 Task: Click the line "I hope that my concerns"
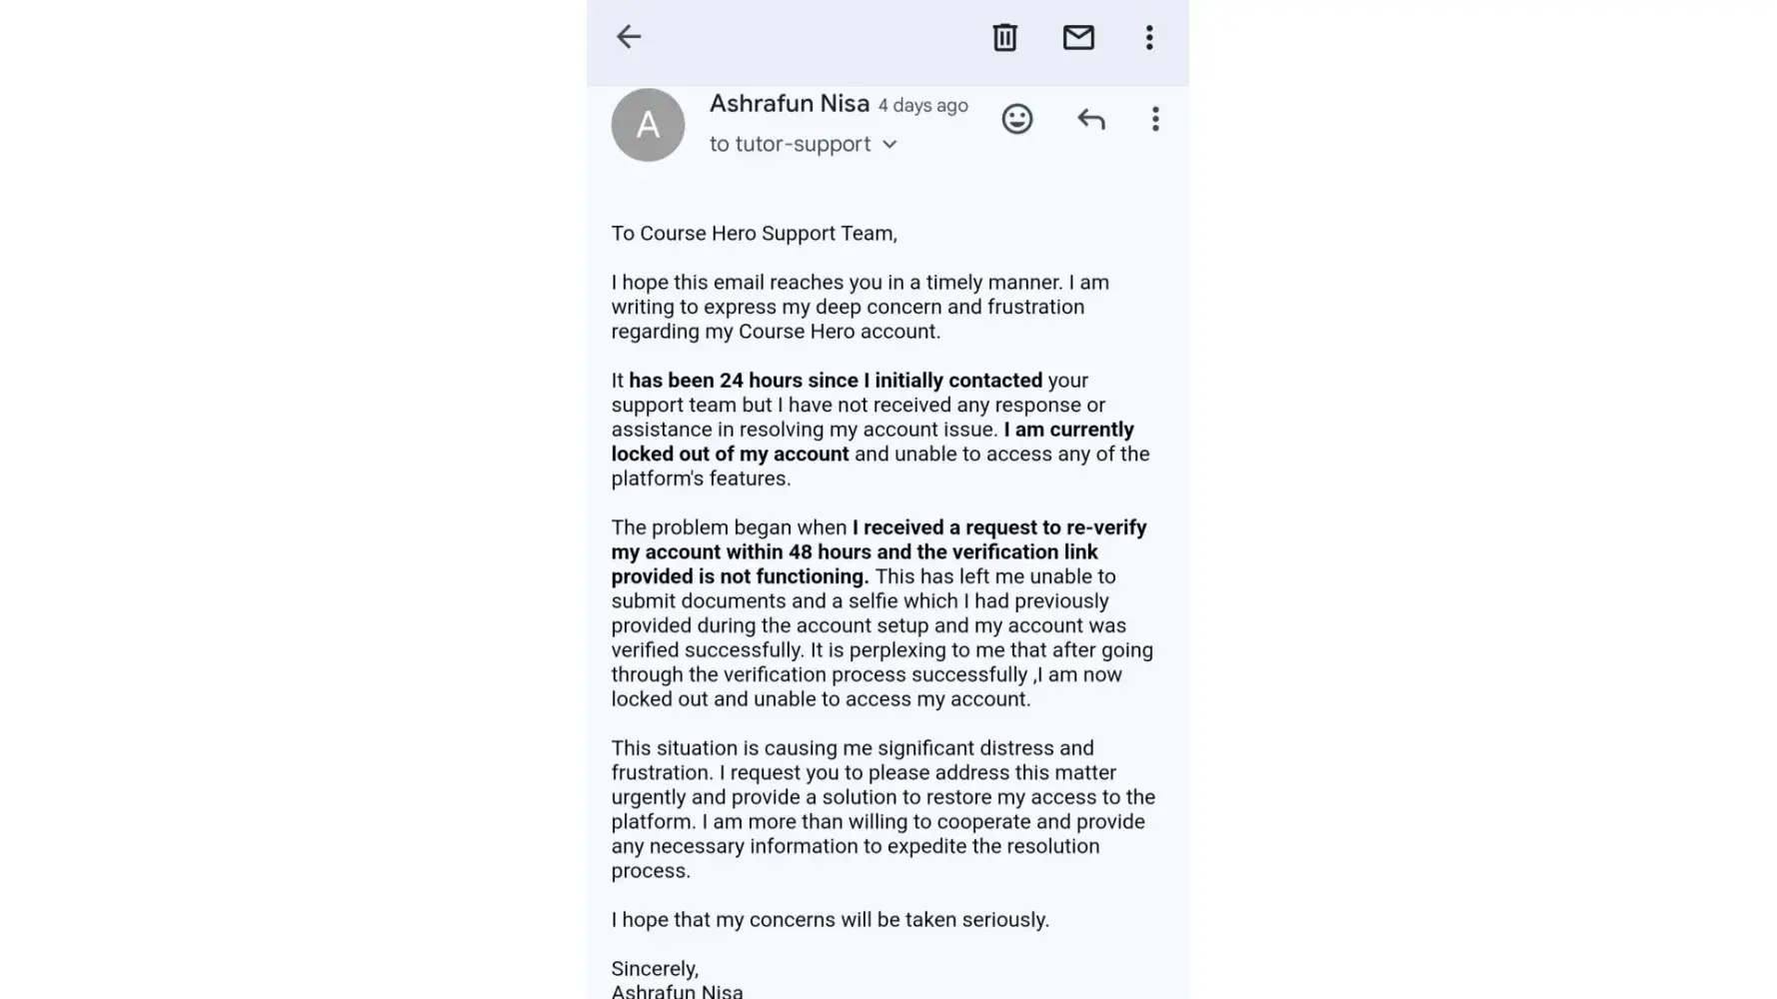(x=830, y=920)
